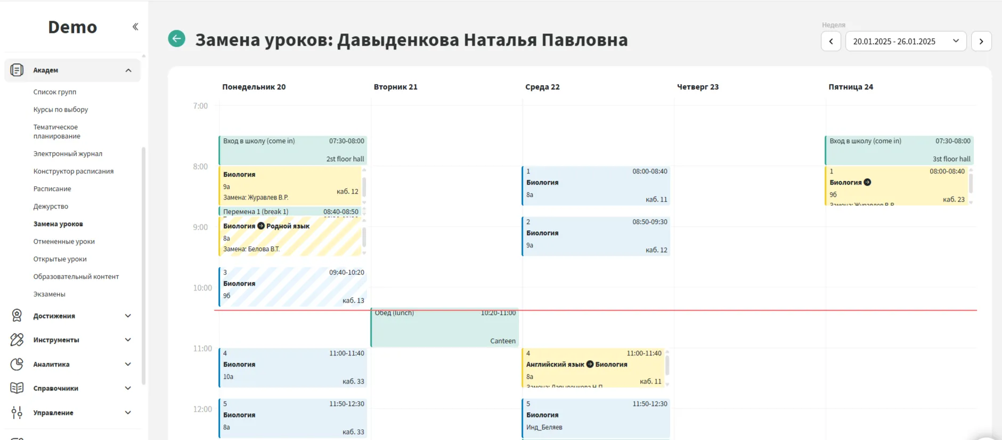Click the green back arrow button
The height and width of the screenshot is (440, 1002).
click(x=177, y=39)
